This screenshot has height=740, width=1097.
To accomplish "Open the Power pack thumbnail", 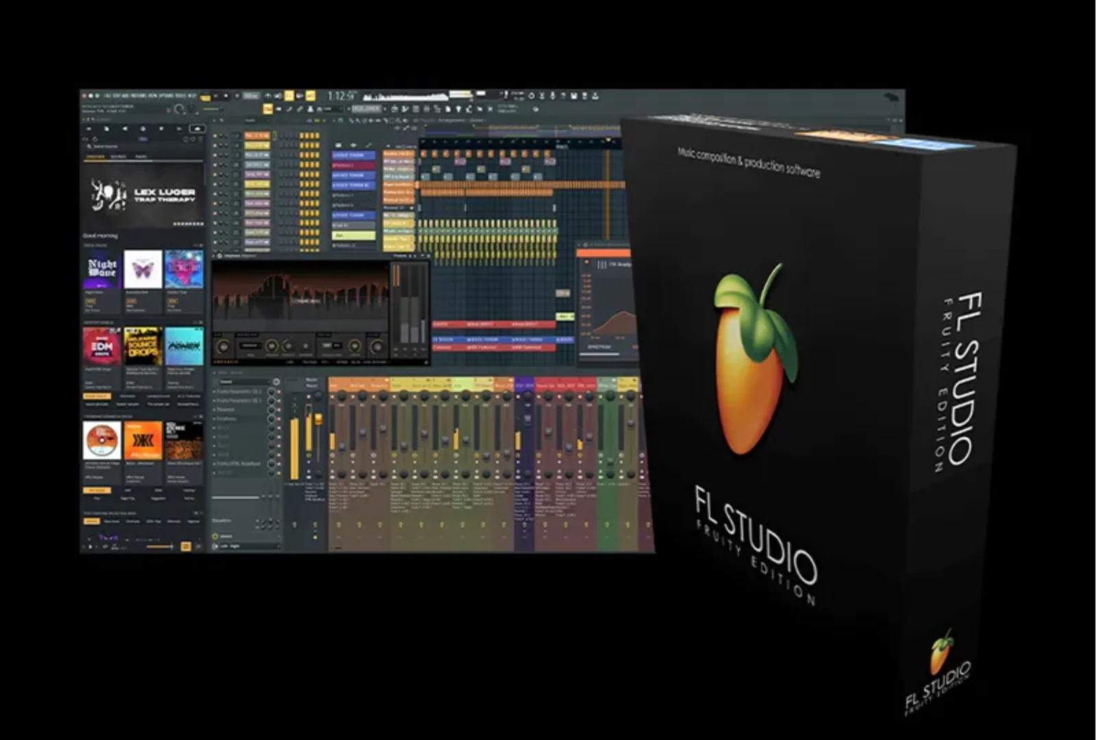I will (x=184, y=346).
